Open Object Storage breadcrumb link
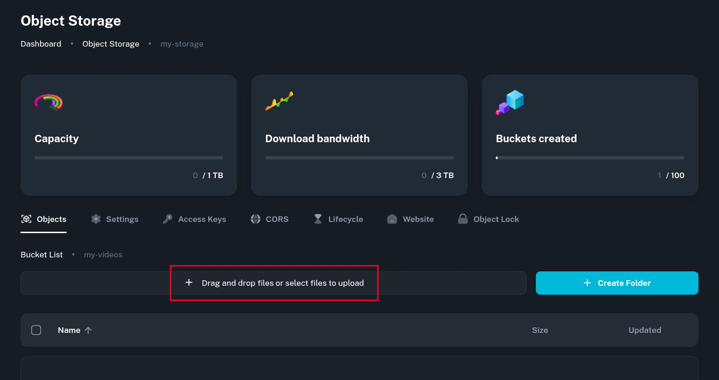 (111, 44)
